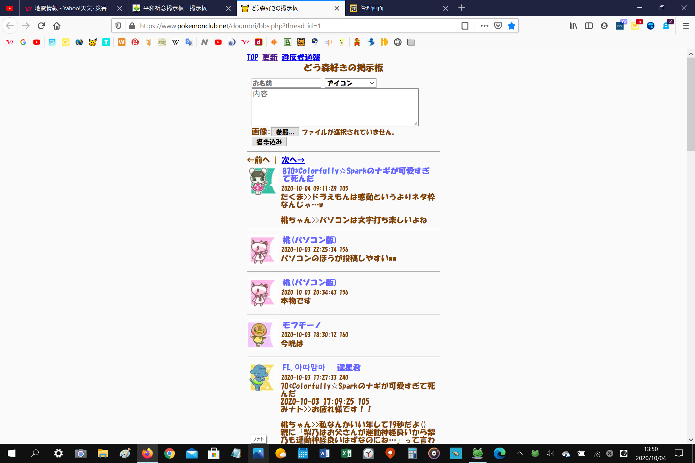Switch to 平和祈念掲示板 tab
The width and height of the screenshot is (695, 463).
175,8
